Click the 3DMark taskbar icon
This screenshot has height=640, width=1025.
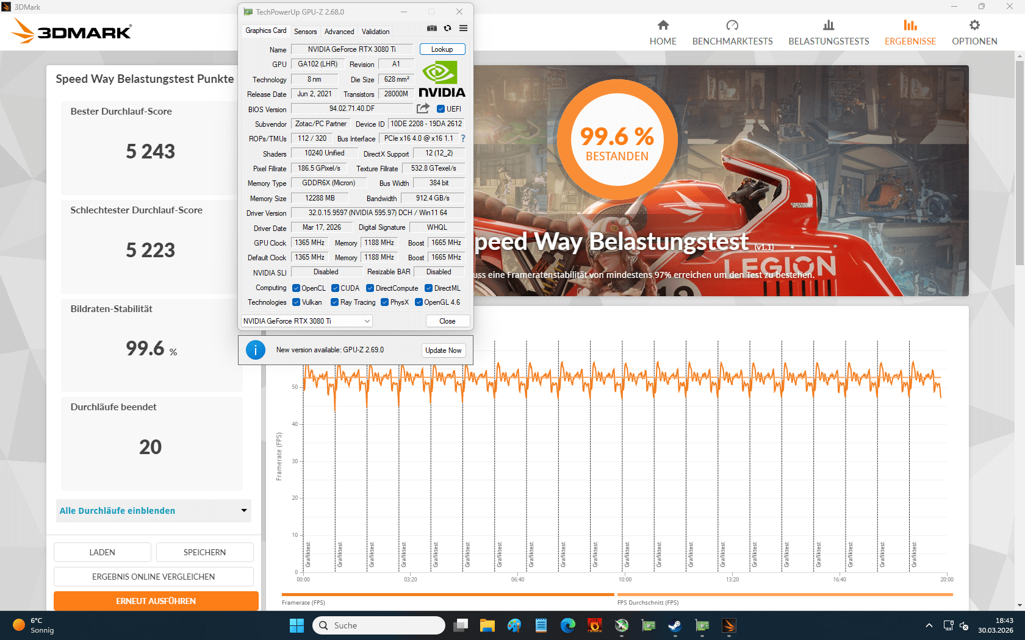pos(728,625)
